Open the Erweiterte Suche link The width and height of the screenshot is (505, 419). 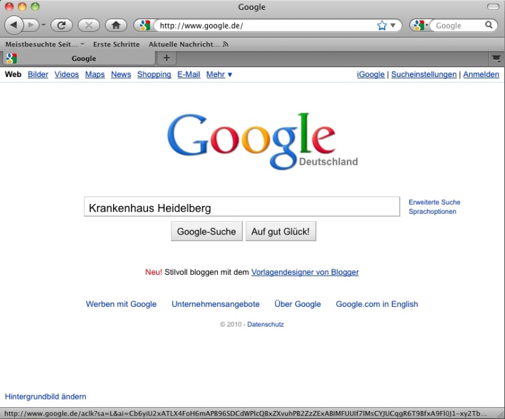[434, 202]
